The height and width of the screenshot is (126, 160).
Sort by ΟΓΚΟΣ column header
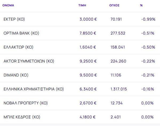pos(115,5)
